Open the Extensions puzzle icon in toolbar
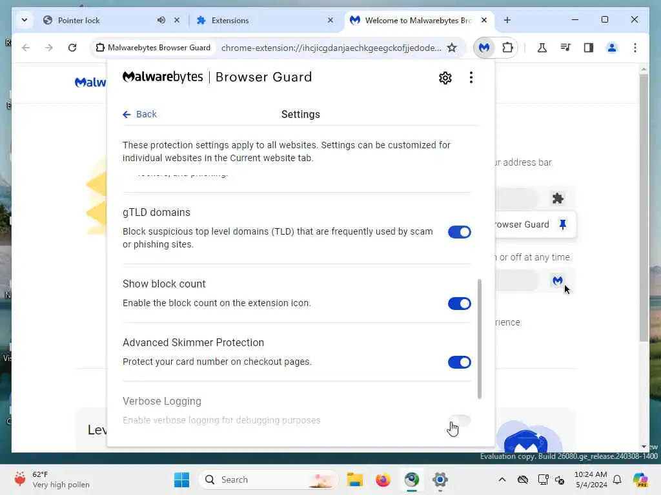This screenshot has height=495, width=661. [x=507, y=48]
